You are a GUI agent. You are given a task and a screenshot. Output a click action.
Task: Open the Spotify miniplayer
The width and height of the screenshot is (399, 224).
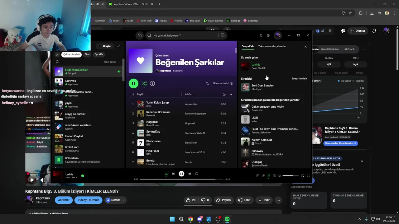(x=303, y=176)
